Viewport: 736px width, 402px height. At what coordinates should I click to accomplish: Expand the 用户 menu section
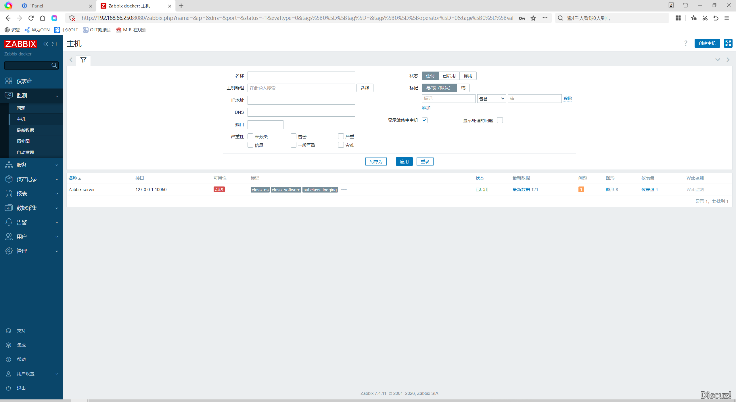tap(31, 236)
